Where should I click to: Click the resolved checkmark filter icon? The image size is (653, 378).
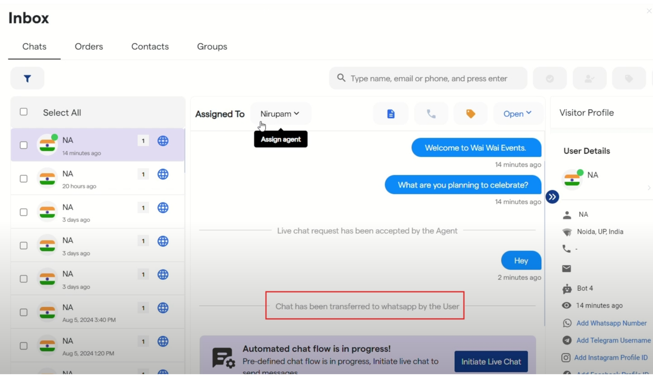(549, 78)
